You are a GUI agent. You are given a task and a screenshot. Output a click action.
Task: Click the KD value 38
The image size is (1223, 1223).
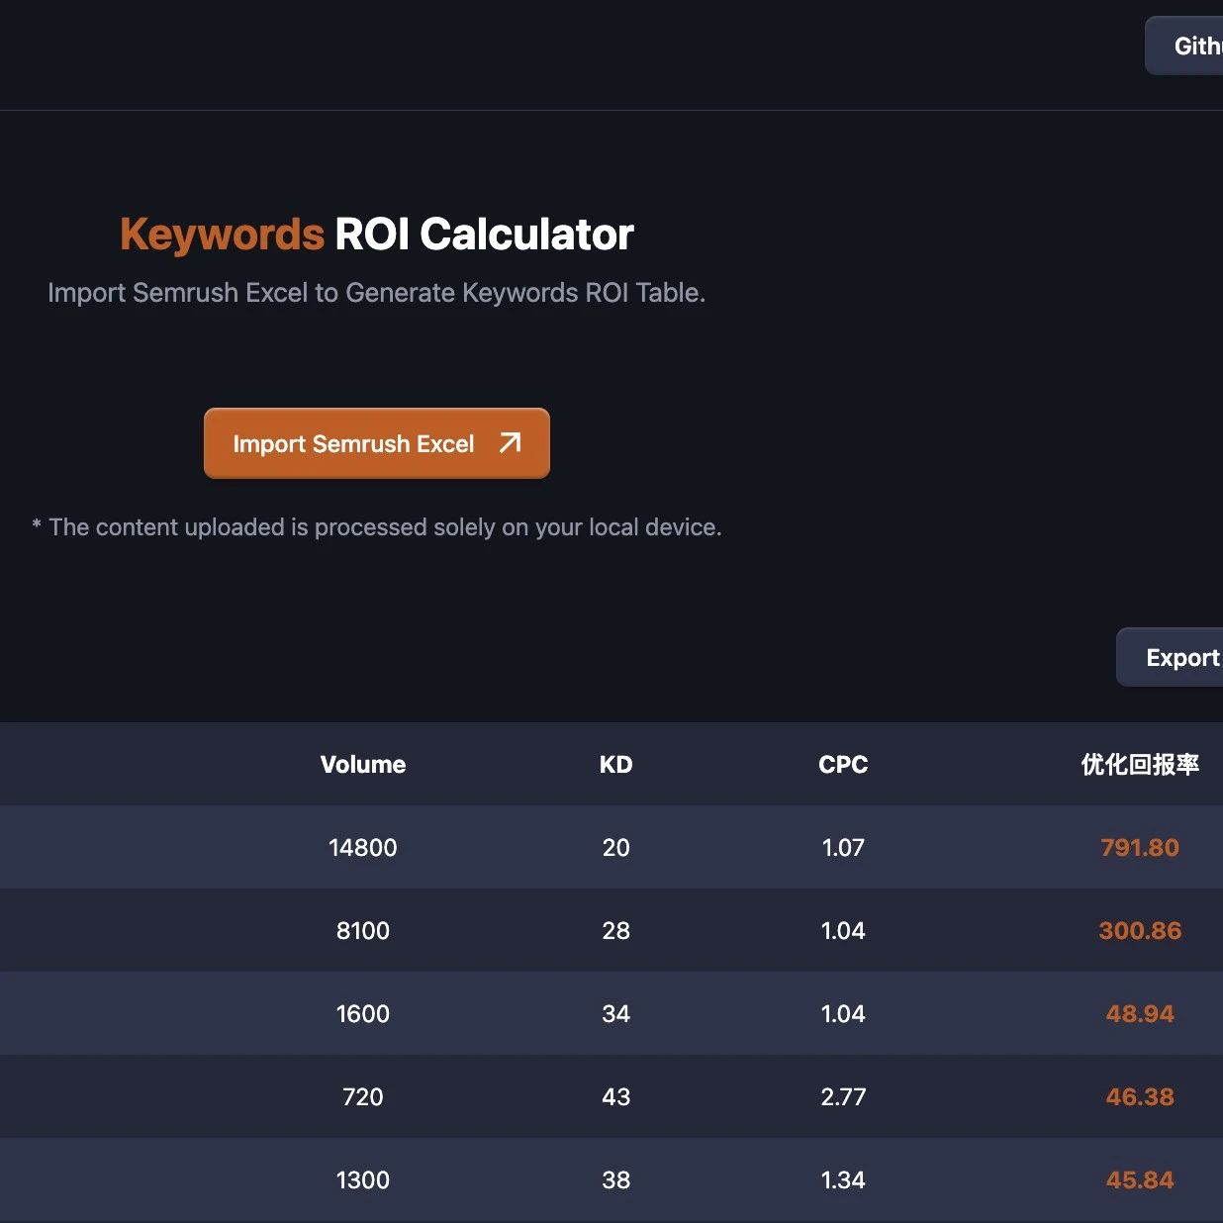(x=615, y=1179)
